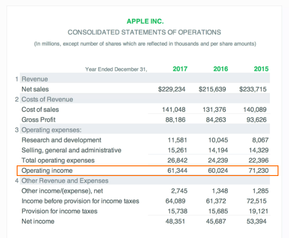Select pre-tax income value 64,089
Screen dimensions: 289x238
click(175, 201)
